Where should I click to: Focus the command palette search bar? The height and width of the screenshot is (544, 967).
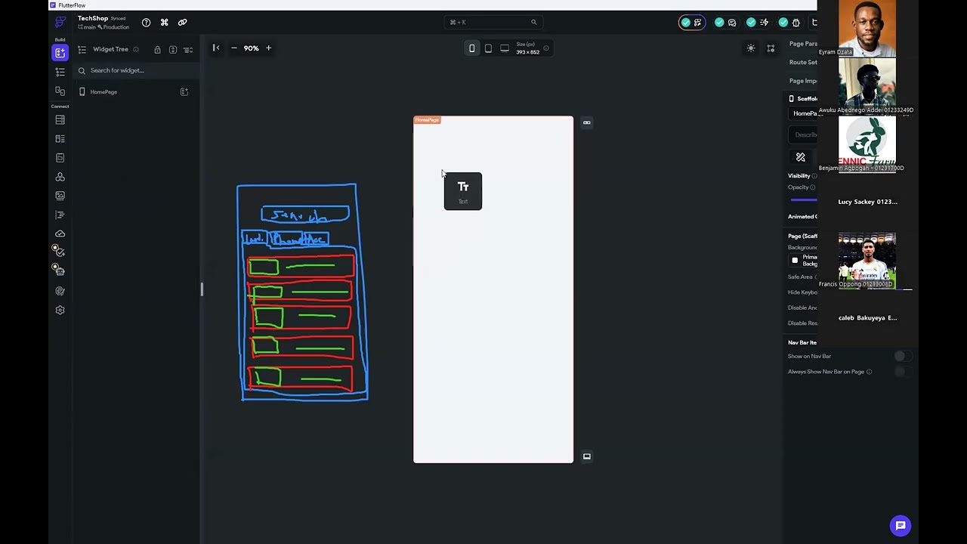click(x=493, y=22)
